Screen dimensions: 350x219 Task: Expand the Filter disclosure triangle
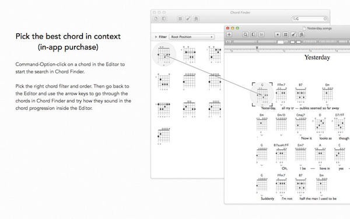coord(156,37)
